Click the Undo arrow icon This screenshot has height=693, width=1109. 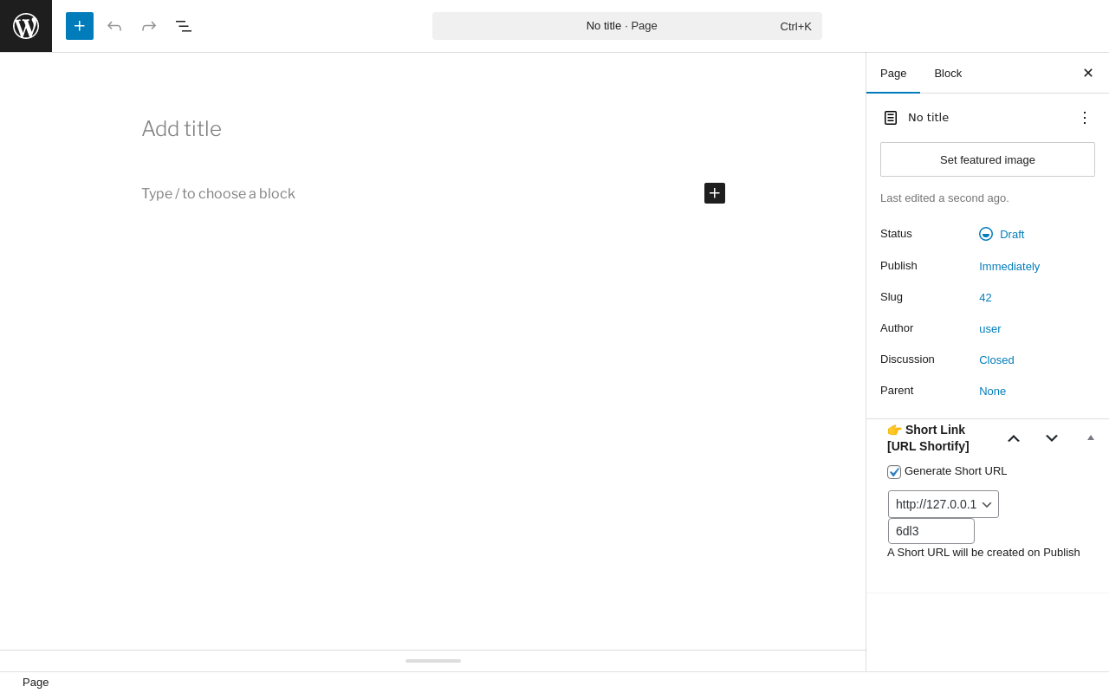point(114,26)
